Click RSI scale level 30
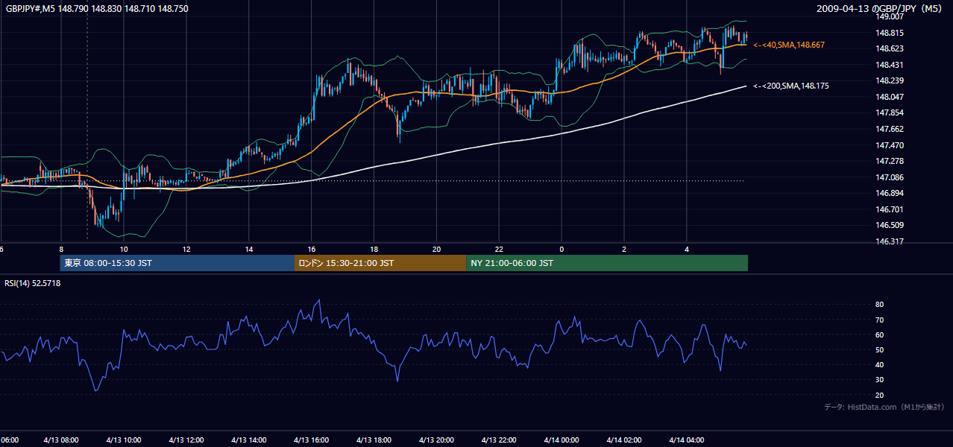 pos(879,380)
